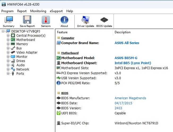Image resolution: width=173 pixels, height=132 pixels.
Task: Click the ASUS B85M-G model value
Action: coord(126,58)
